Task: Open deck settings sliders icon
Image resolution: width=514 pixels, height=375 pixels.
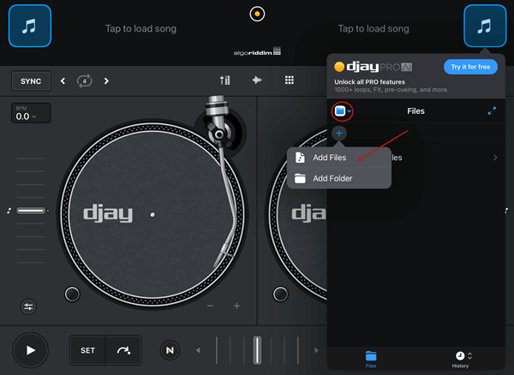Action: (29, 307)
